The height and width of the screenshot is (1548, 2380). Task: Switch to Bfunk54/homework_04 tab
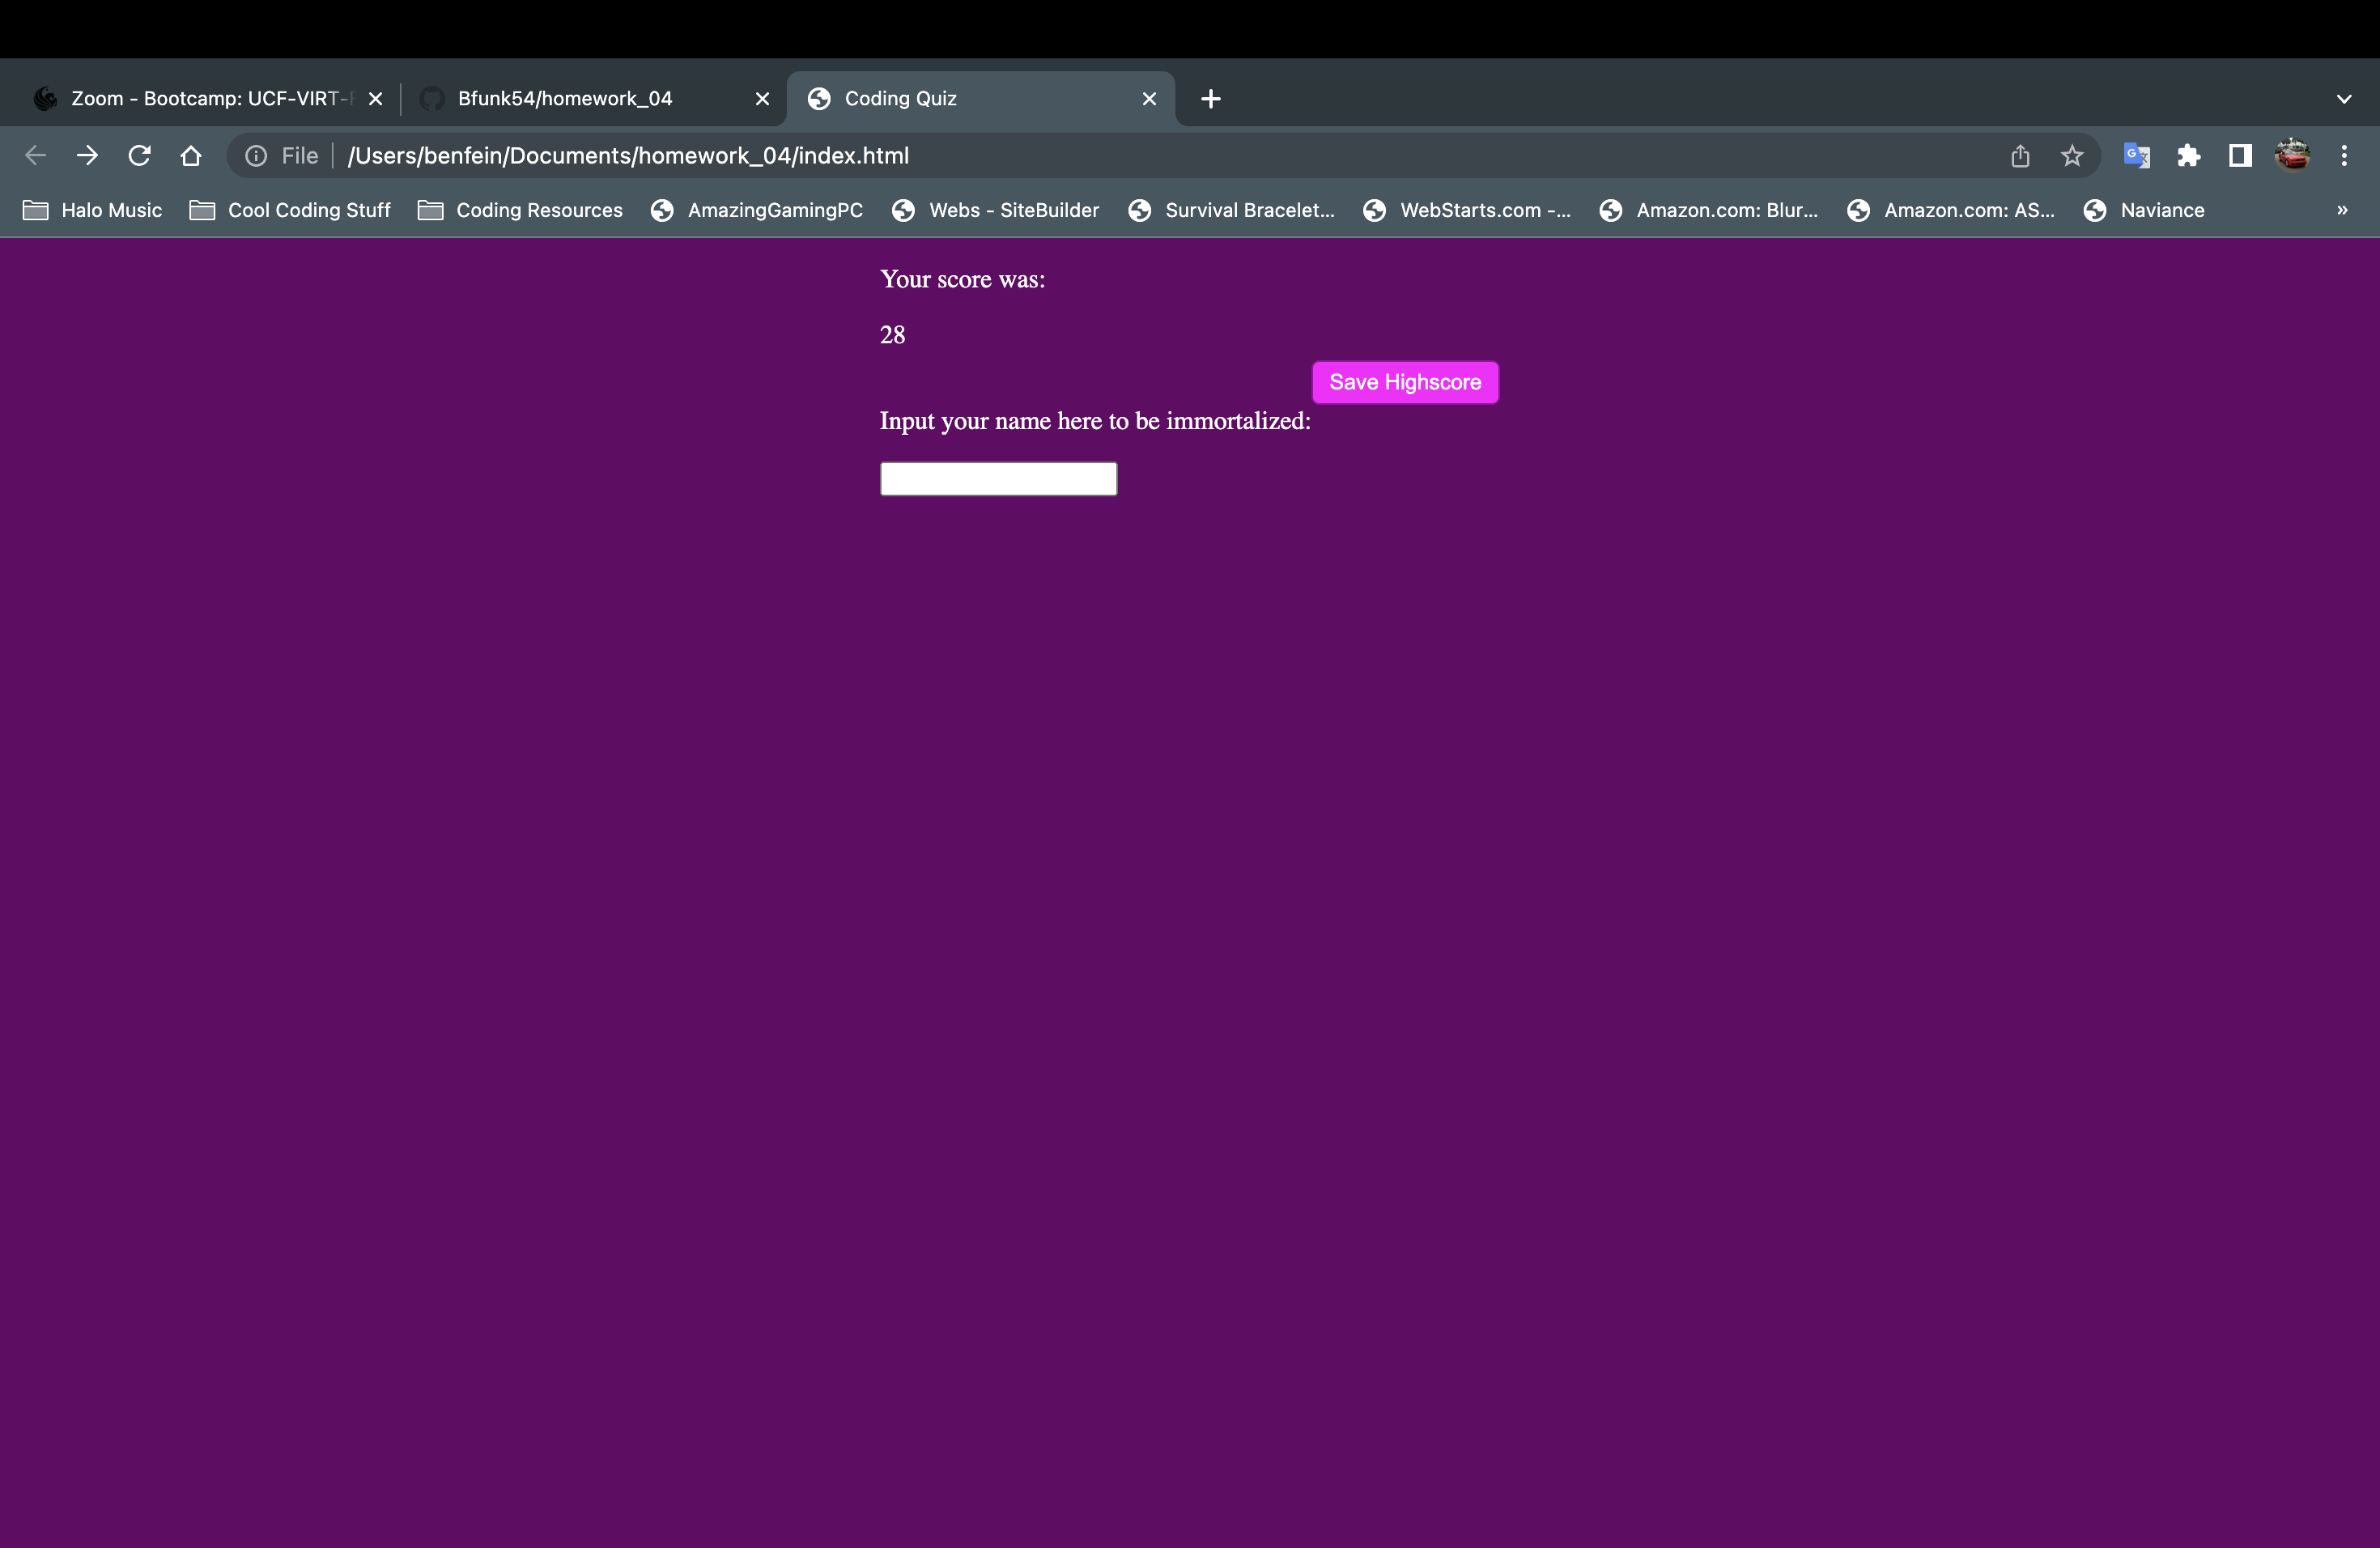point(565,99)
